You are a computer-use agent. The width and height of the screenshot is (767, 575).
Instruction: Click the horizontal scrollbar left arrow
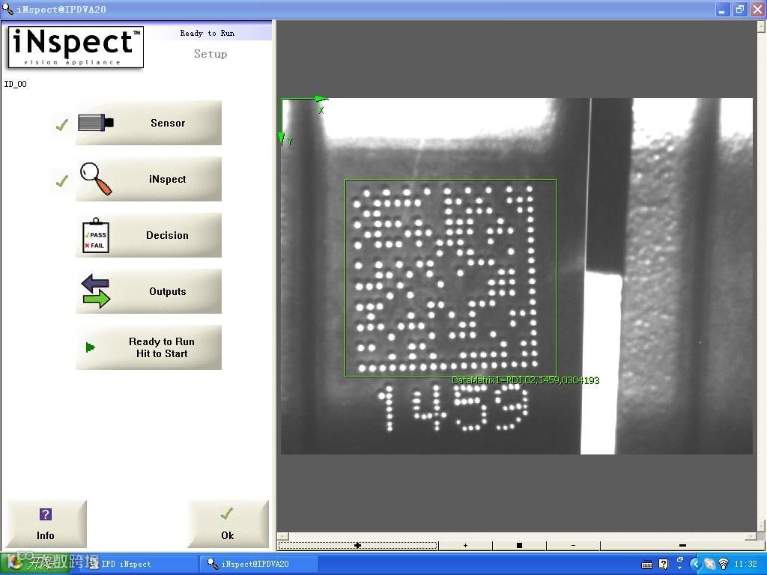click(282, 536)
